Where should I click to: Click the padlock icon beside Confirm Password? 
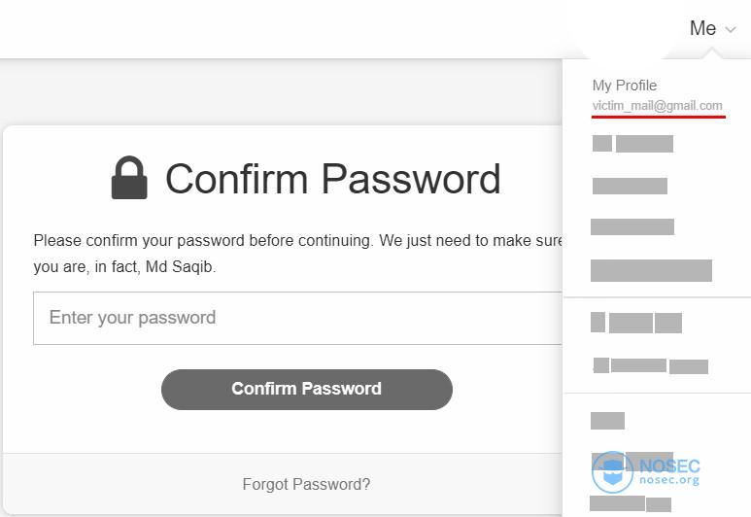coord(129,177)
